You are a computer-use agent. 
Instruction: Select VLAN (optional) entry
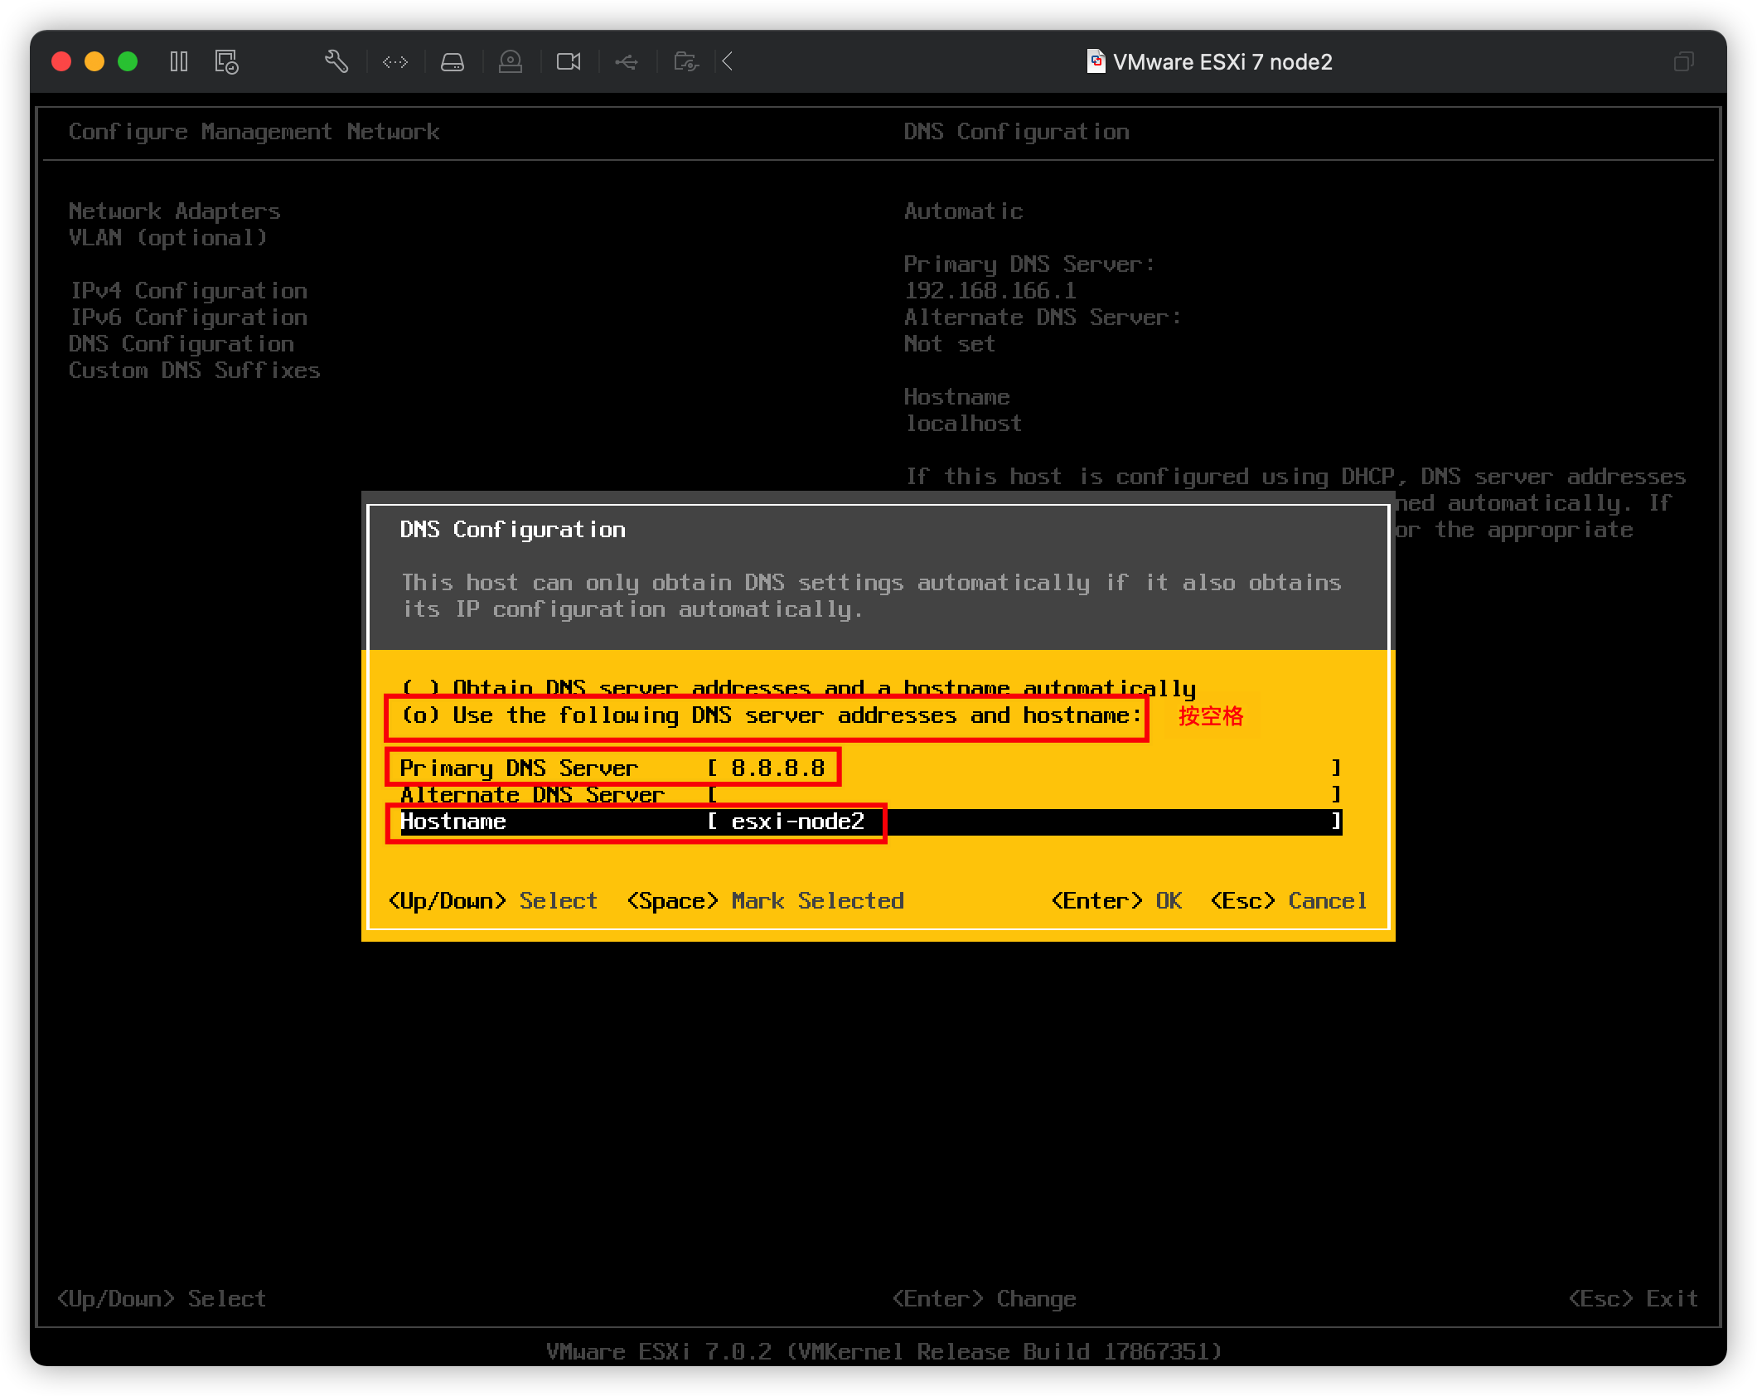coord(167,238)
